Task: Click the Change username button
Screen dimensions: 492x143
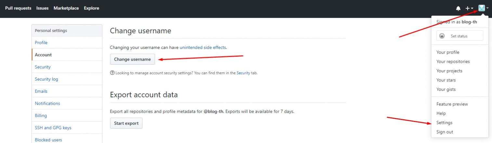Action: point(132,59)
